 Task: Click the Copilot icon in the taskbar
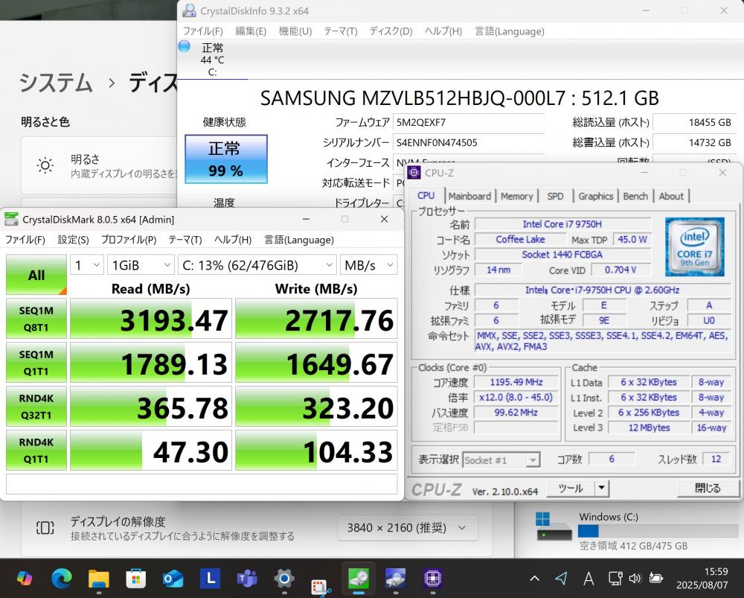(25, 578)
